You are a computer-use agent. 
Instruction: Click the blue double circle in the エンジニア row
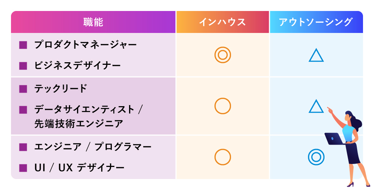pyautogui.click(x=316, y=157)
